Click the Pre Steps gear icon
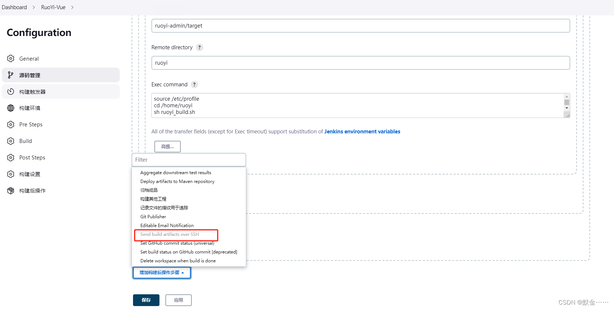This screenshot has height=309, width=614. pos(11,125)
